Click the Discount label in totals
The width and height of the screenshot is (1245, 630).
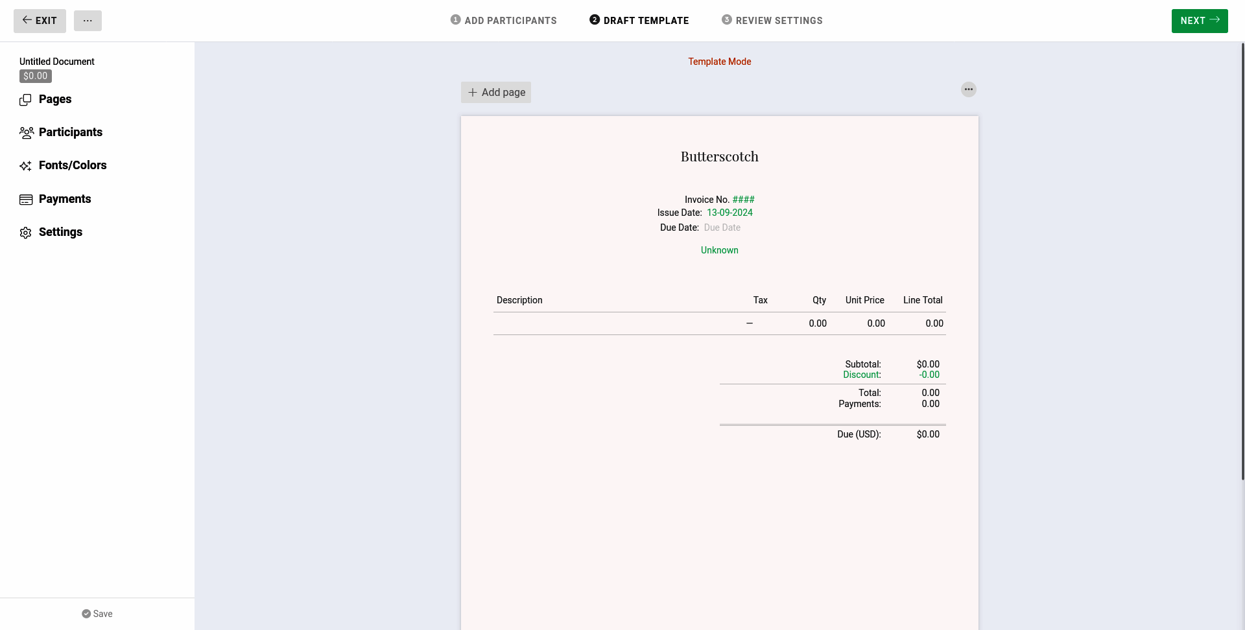[x=862, y=375]
